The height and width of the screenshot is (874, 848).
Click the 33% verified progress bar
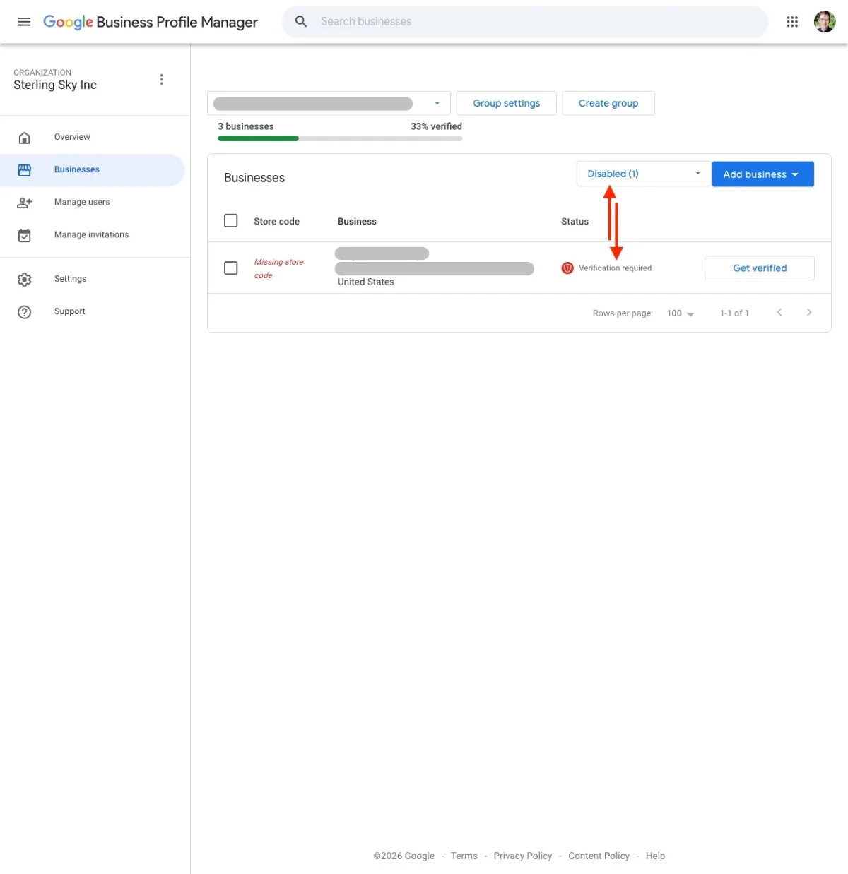click(339, 138)
